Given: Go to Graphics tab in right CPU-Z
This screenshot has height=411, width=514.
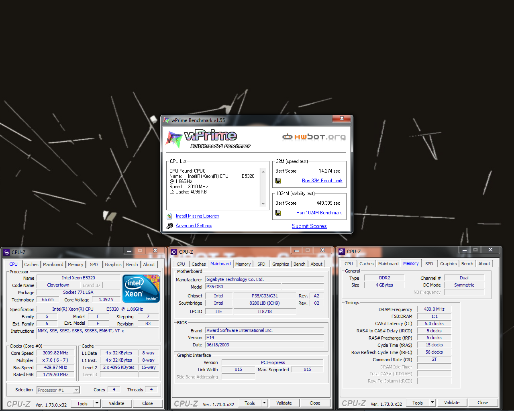Looking at the screenshot, I should (x=449, y=264).
